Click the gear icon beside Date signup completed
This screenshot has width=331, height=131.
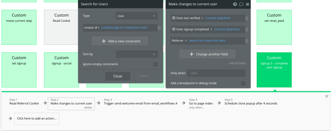coord(174,29)
